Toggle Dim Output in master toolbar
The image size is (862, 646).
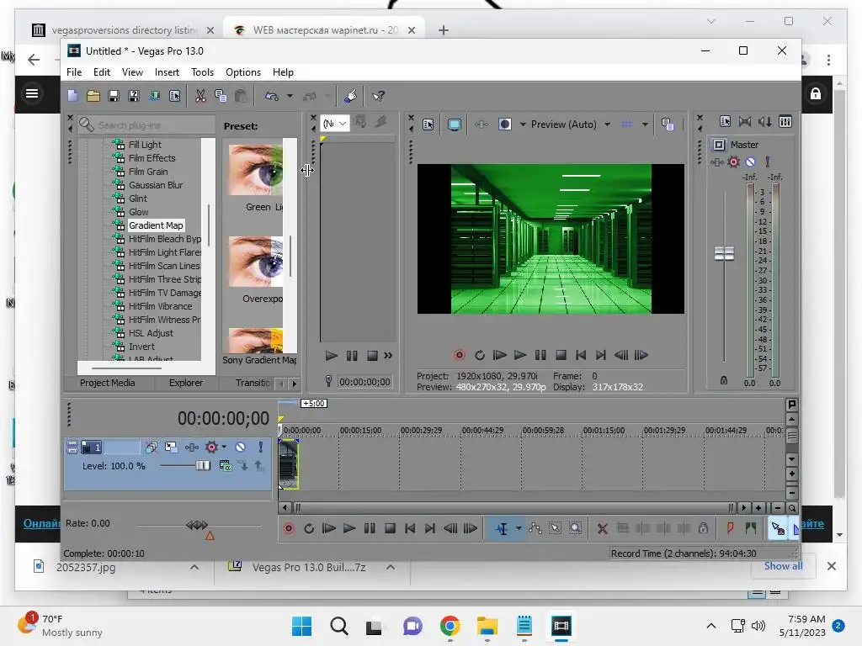(x=764, y=122)
